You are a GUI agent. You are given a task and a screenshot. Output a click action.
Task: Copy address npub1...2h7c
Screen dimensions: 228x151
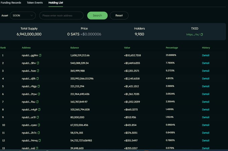(x=39, y=133)
